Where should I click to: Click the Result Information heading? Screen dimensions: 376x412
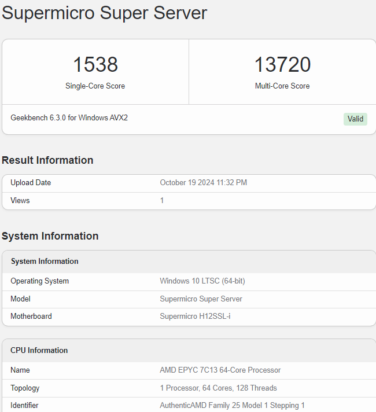click(47, 160)
